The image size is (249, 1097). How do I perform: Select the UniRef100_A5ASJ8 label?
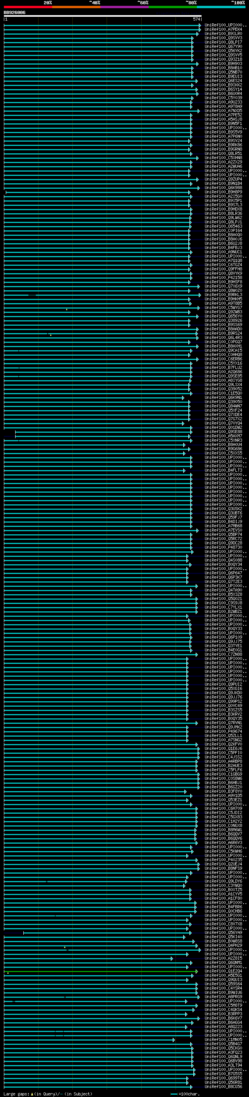click(223, 119)
